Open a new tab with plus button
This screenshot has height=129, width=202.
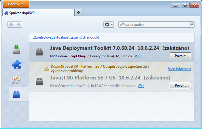78,13
